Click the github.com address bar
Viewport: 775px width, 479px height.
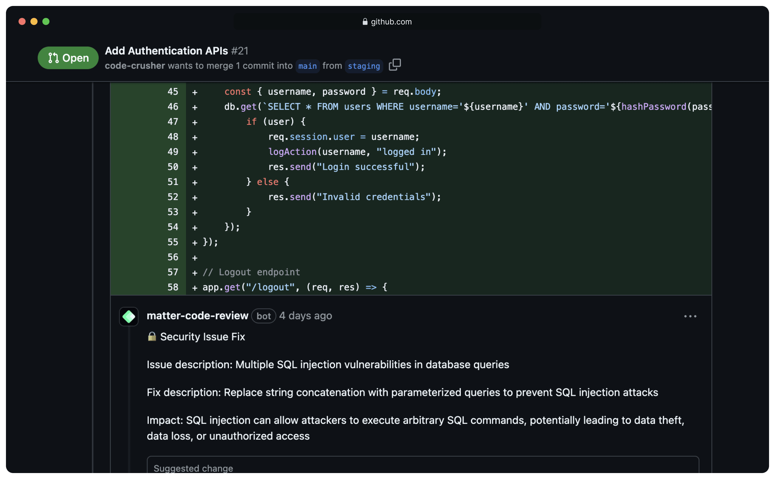click(x=387, y=21)
